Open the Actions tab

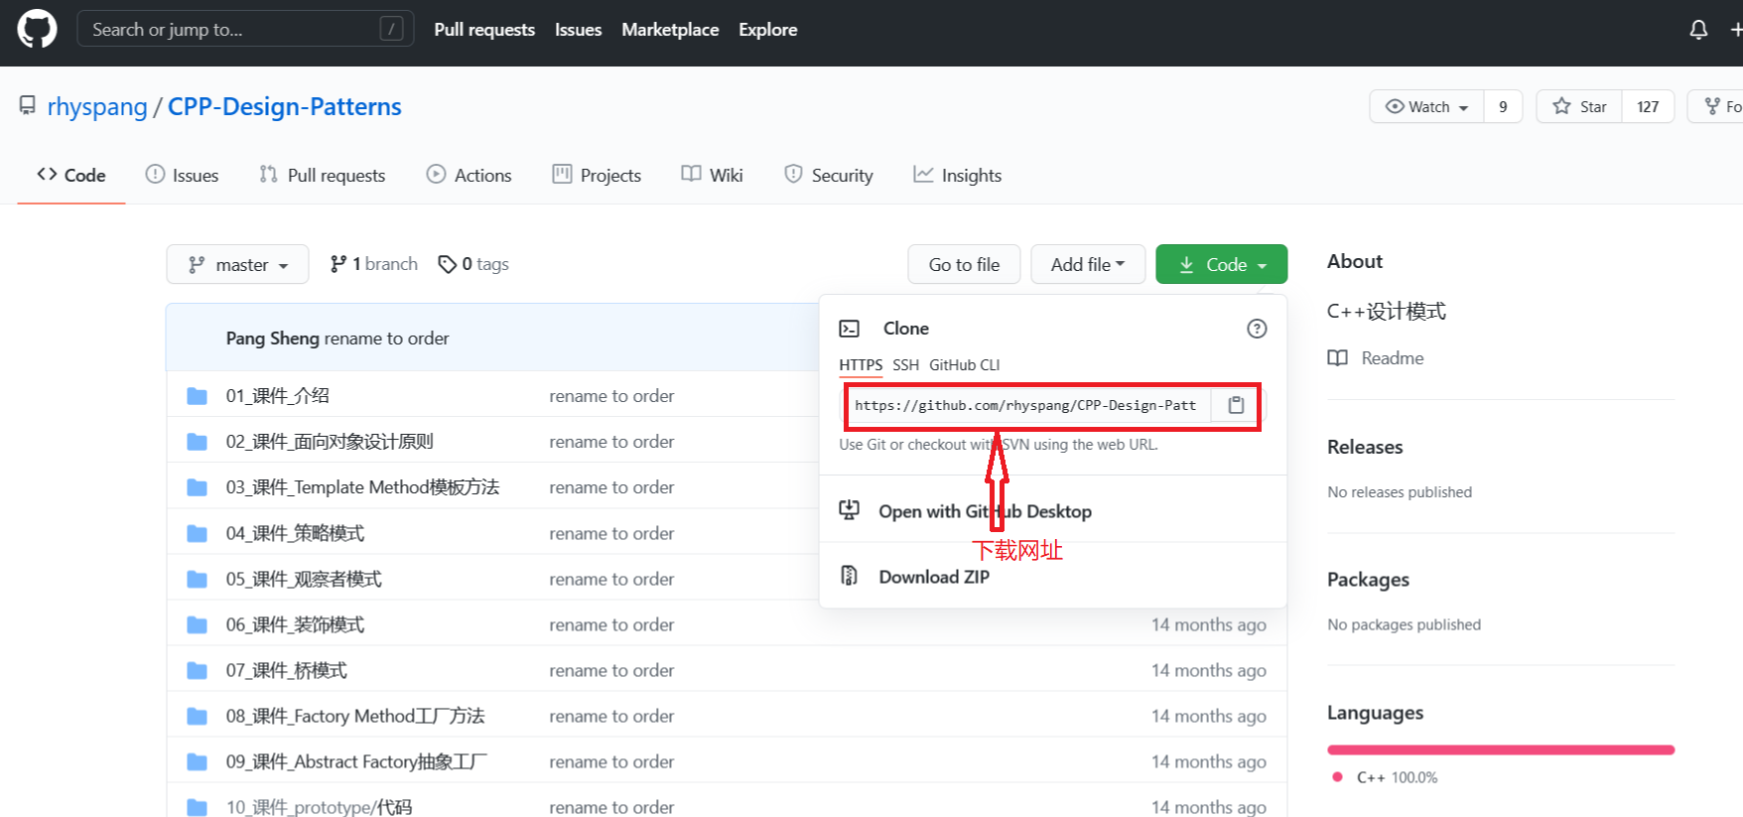tap(469, 175)
